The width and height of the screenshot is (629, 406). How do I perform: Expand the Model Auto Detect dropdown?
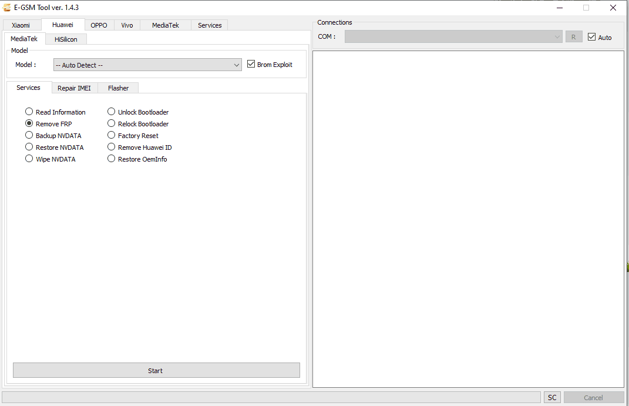point(147,65)
